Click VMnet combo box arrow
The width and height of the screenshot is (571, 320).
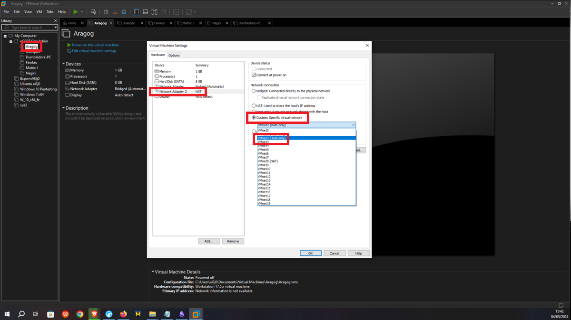pos(353,125)
